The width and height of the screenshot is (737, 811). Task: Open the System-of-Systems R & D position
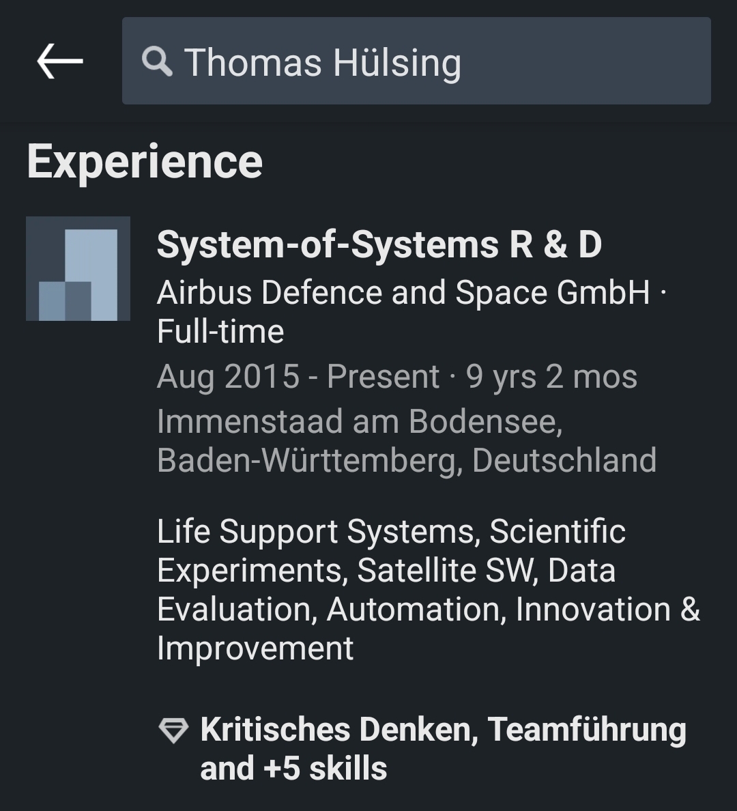click(379, 244)
